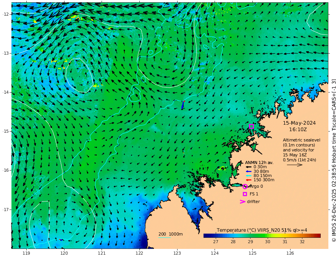Screen dimensions: 336x260
Task: Click the '150-300m' depth label
Action: pyautogui.click(x=264, y=180)
